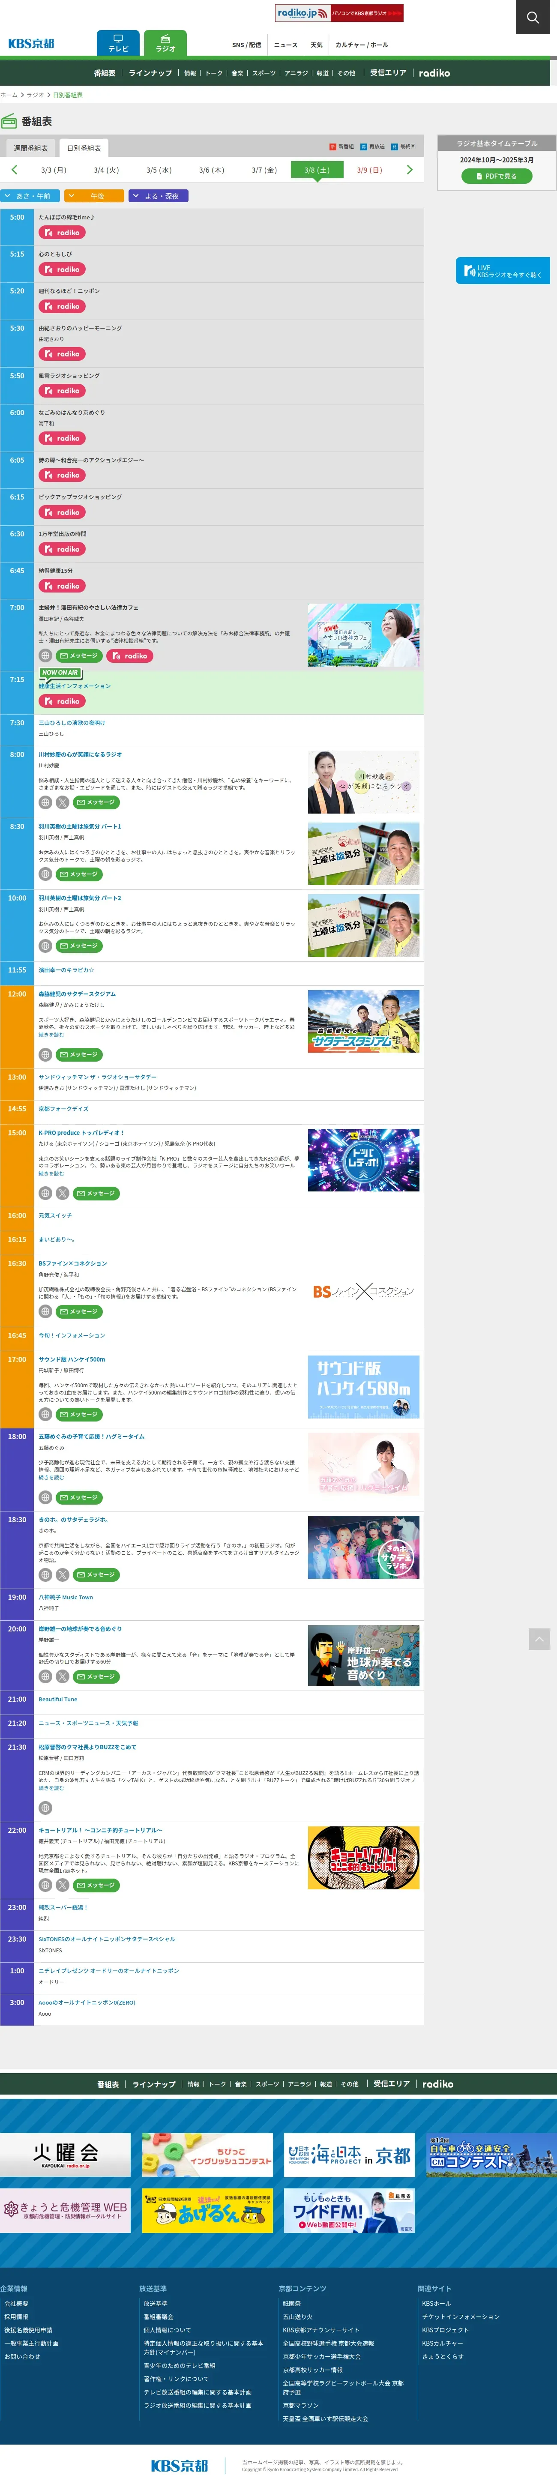
Task: Open globe icon for 土曜は旅気分 パート2
Action: click(x=45, y=945)
